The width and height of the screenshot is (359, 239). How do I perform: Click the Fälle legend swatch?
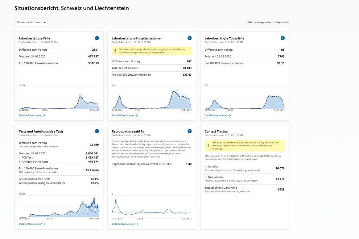tap(246, 22)
